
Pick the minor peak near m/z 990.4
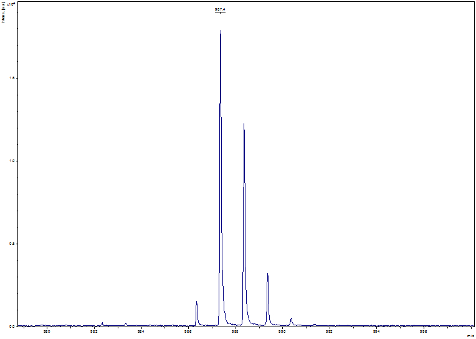click(291, 319)
